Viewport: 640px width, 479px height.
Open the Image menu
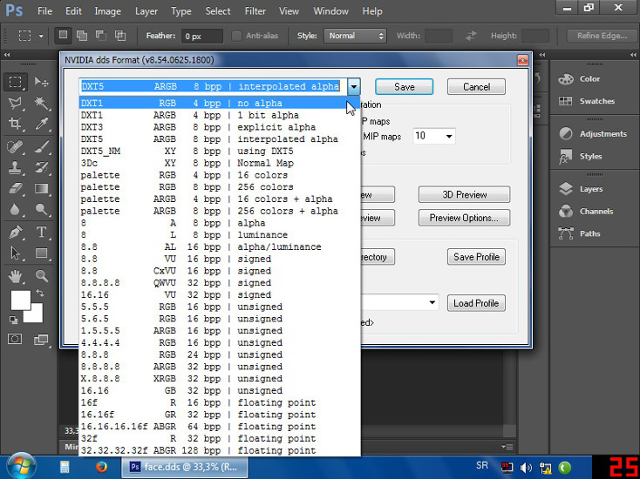(x=108, y=11)
